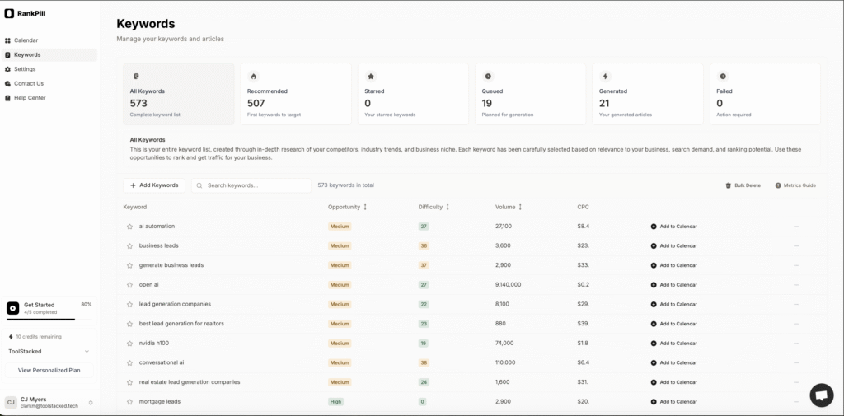This screenshot has width=844, height=416.
Task: Star the mortgage leads keyword
Action: click(x=129, y=402)
